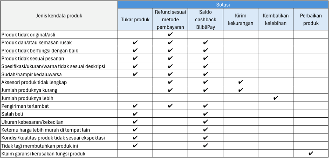
Task: Click refund checkmark for Produk tidak original/asli
Action: coord(170,34)
